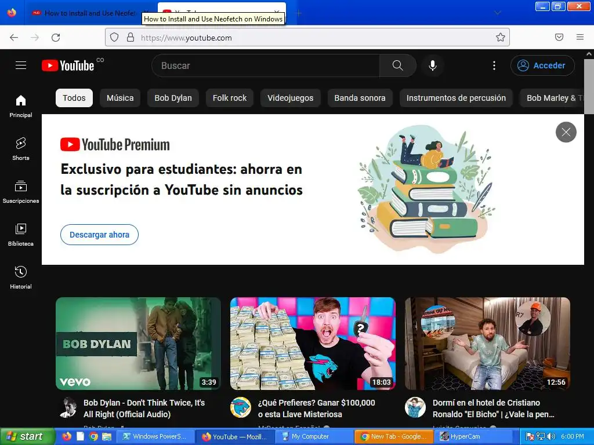Open Bob Dylan channel avatar

tap(68, 407)
